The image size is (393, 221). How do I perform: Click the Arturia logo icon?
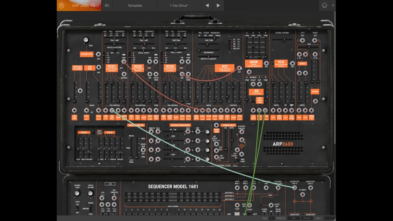pos(61,5)
